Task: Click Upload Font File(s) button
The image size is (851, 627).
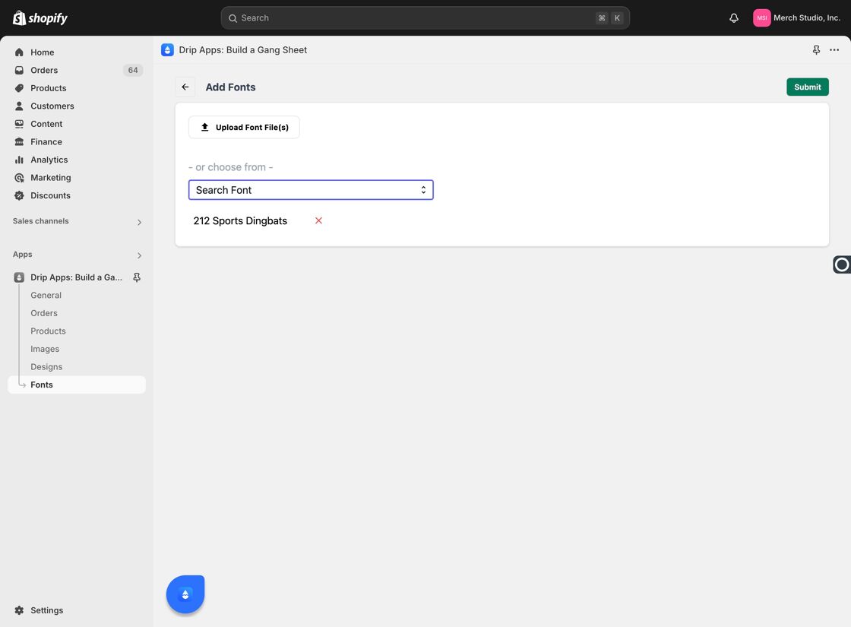Action: point(244,127)
